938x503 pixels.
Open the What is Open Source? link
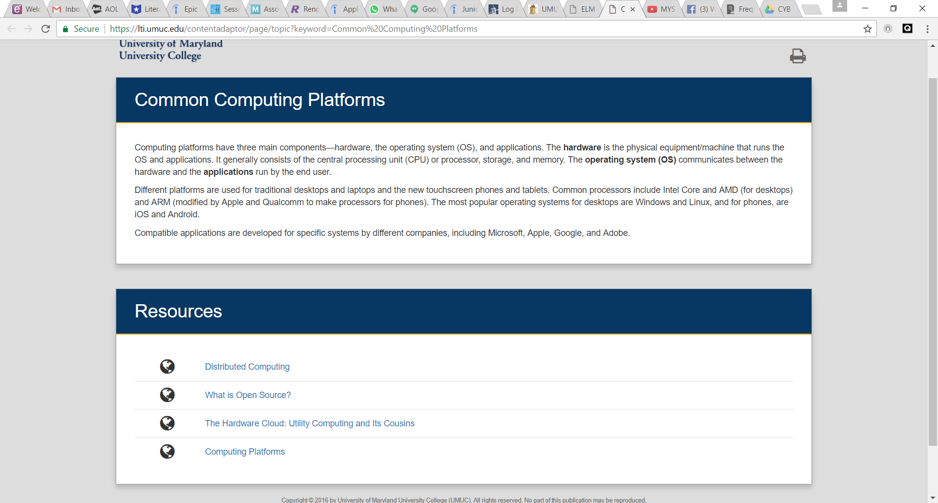[248, 395]
